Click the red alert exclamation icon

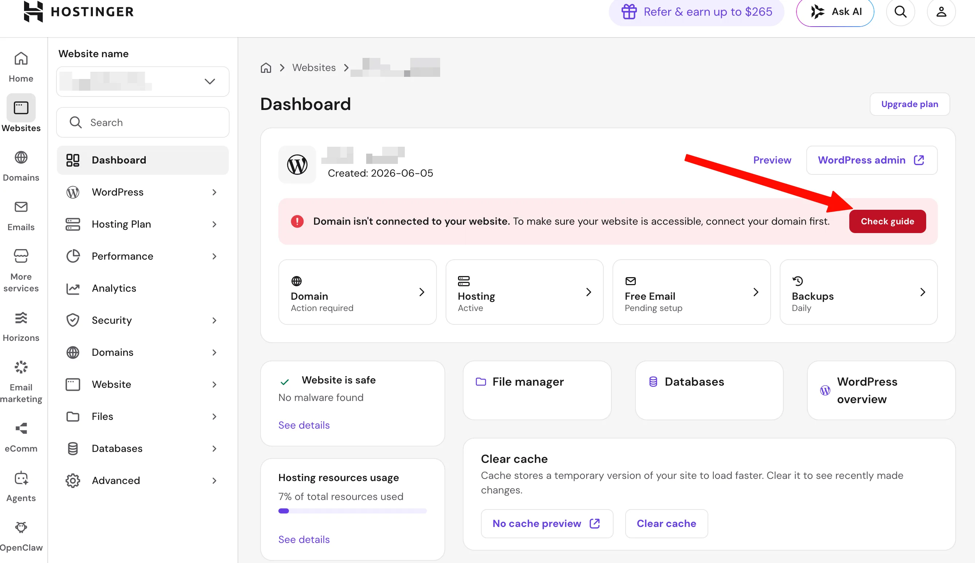297,221
